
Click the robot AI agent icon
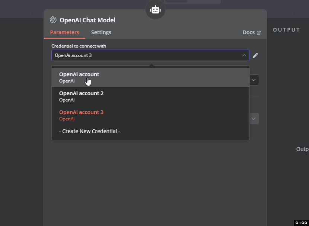[155, 10]
